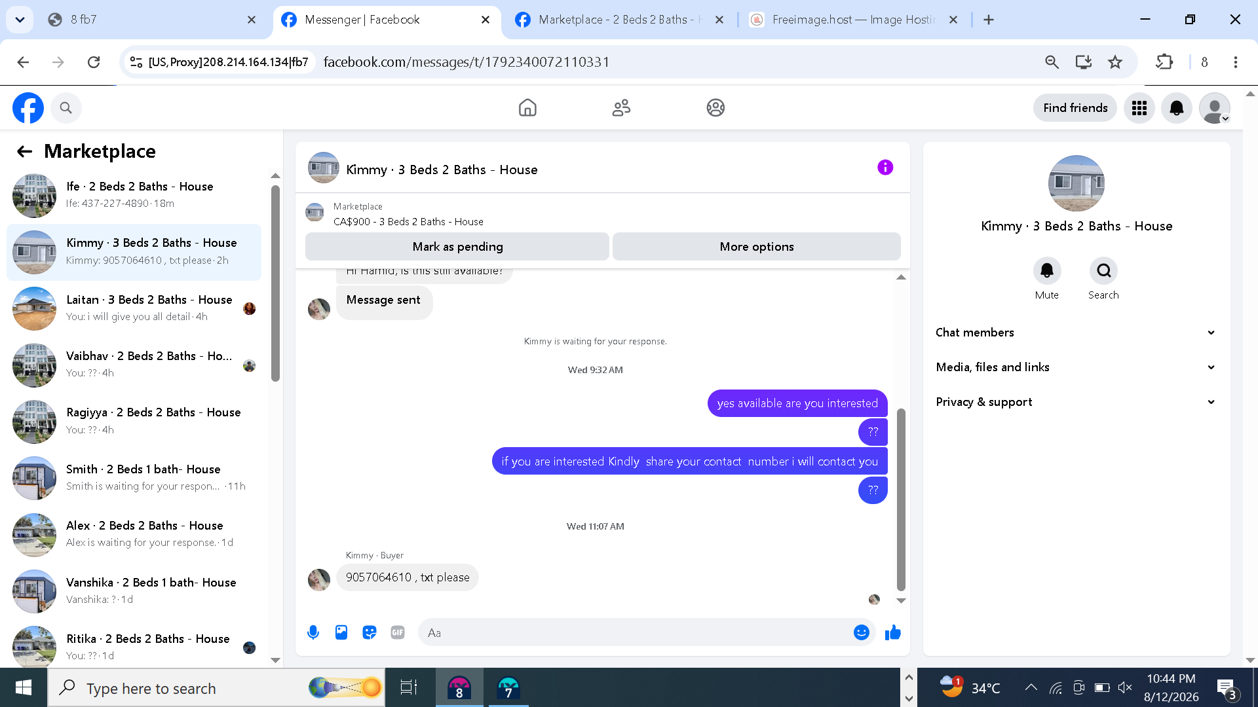Image resolution: width=1258 pixels, height=707 pixels.
Task: Click Windows taskbar search box
Action: pos(216,688)
